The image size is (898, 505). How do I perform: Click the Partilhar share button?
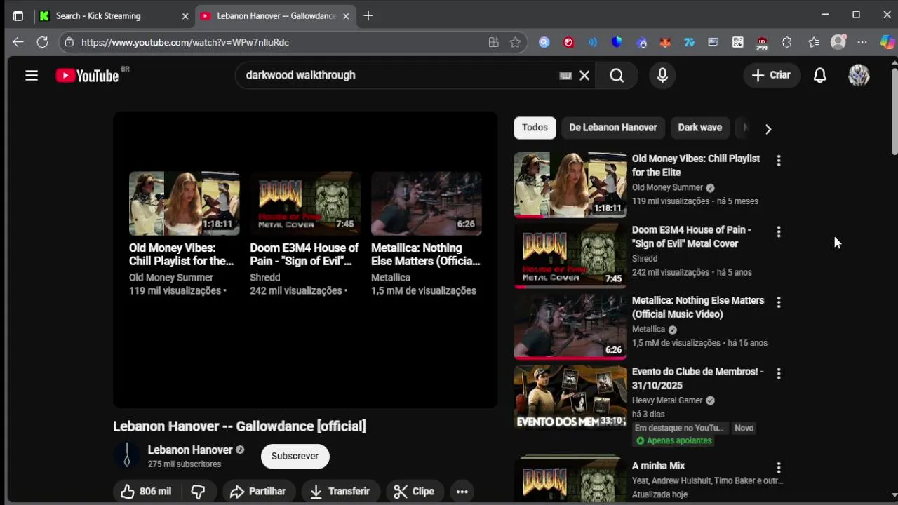coord(258,492)
